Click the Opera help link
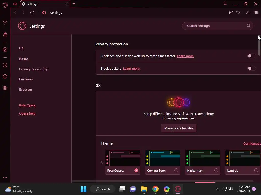 coord(27,113)
